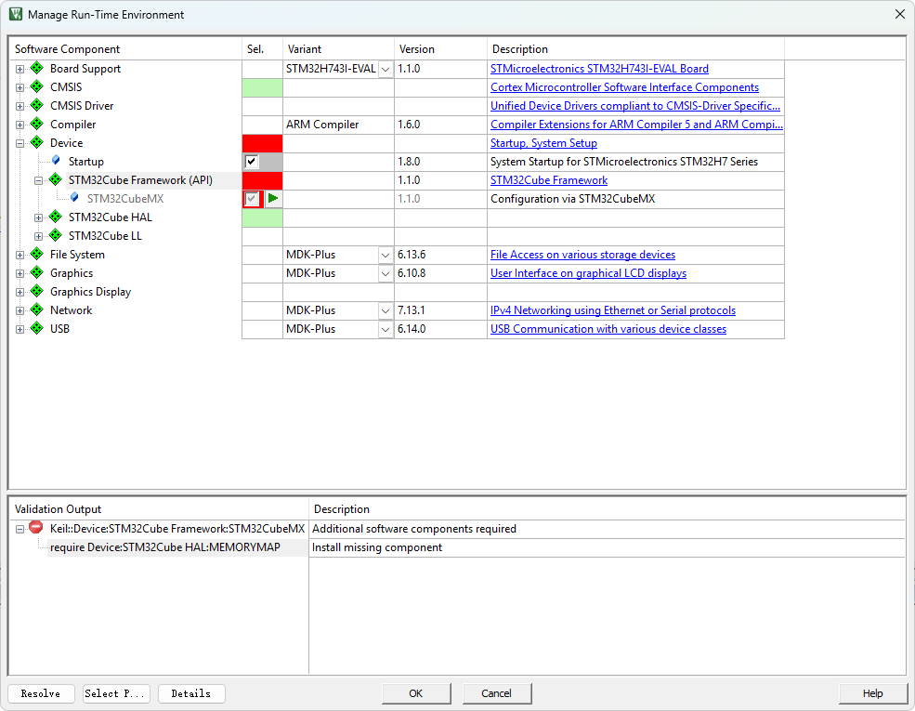This screenshot has height=711, width=915.
Task: Collapse the validation error tree node
Action: tap(20, 529)
